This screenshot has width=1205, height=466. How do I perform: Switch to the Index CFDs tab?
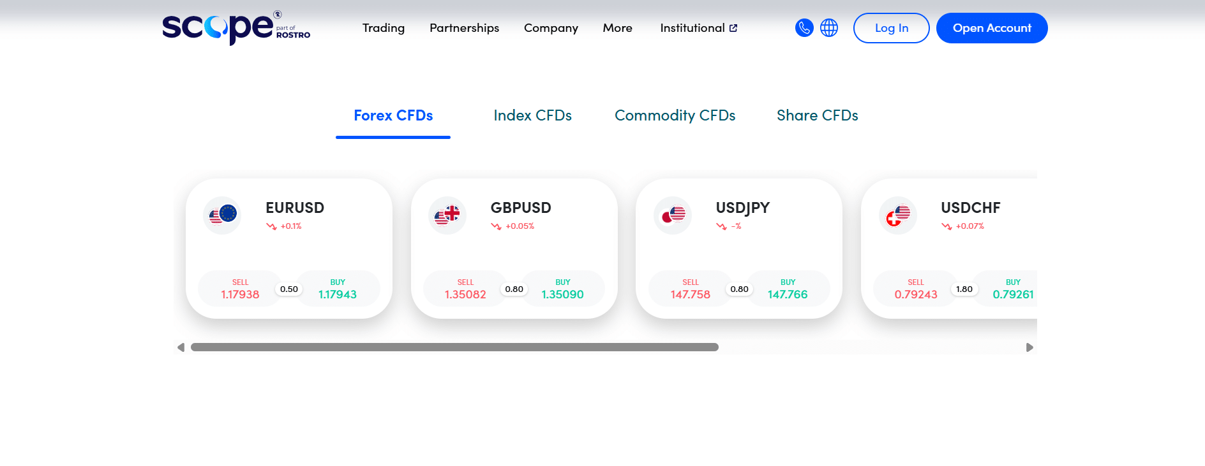click(532, 115)
